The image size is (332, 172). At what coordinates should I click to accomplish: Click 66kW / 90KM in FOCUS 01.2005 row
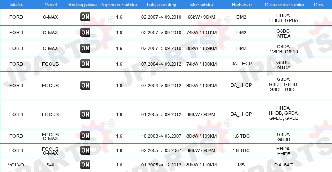pos(201,114)
